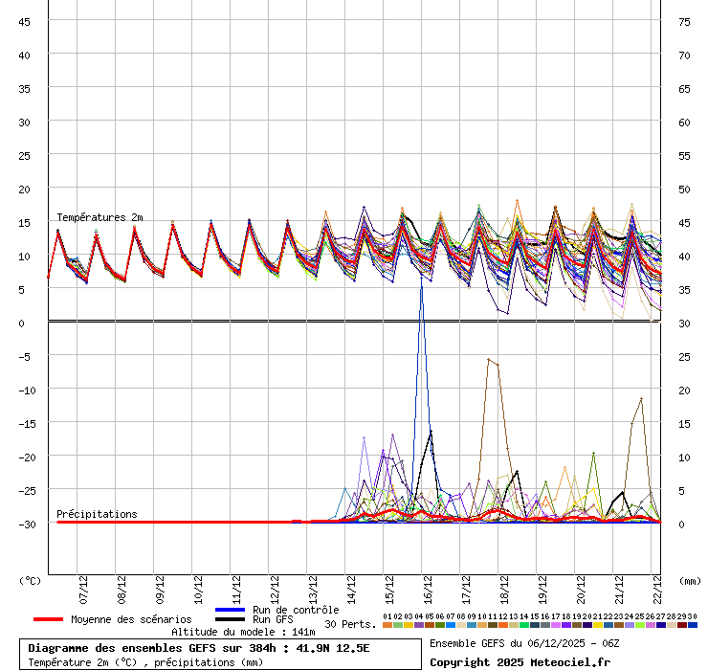
Task: Click the 'Copyright 2025 Meteociel.fr' text
Action: [x=520, y=661]
